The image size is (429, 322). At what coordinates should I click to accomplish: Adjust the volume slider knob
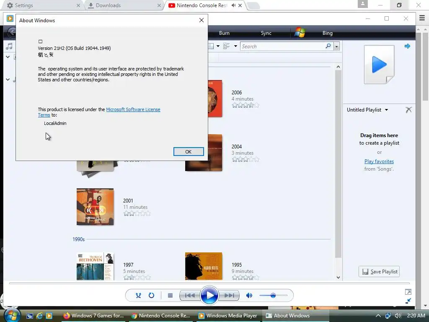273,296
